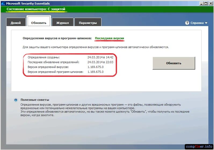This screenshot has width=214, height=150.
Task: Select the Обновить tab
Action: [39, 21]
